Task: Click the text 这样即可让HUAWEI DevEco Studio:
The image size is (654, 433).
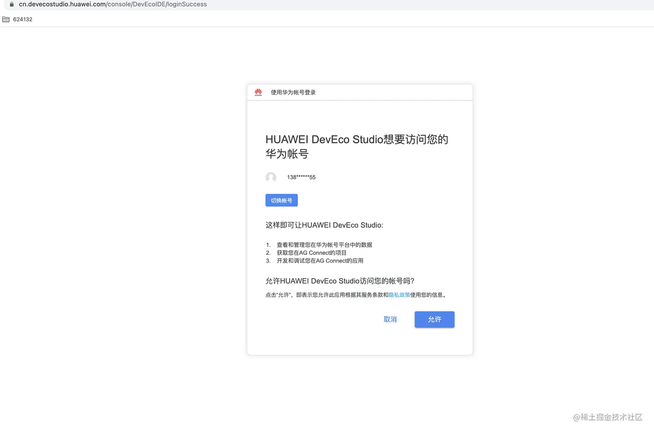Action: pos(324,225)
